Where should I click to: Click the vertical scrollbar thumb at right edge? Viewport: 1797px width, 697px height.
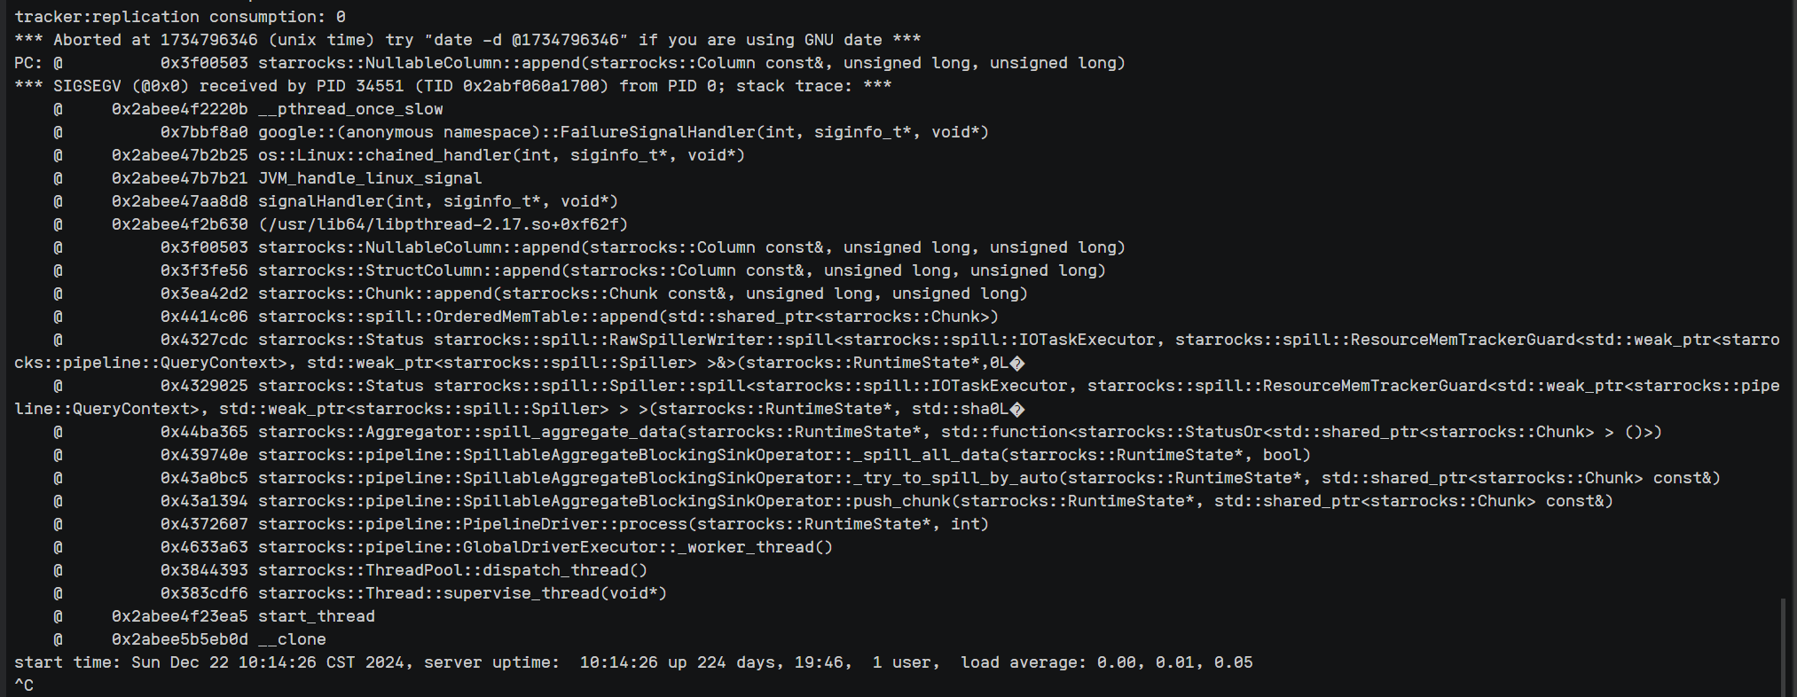(x=1783, y=647)
